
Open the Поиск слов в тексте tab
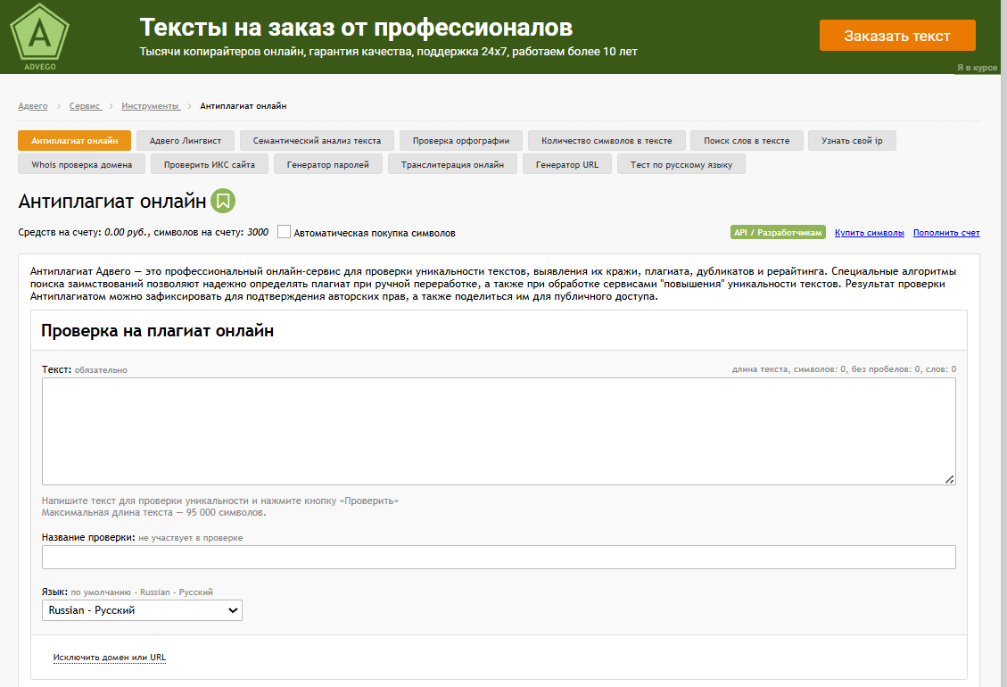pyautogui.click(x=747, y=141)
